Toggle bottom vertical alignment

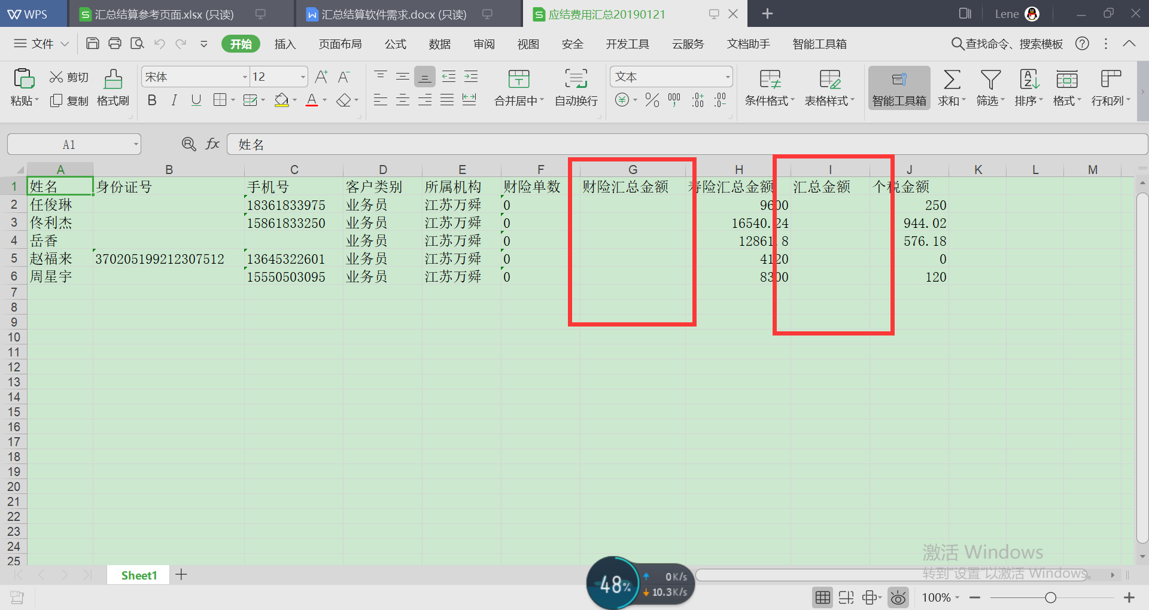pyautogui.click(x=425, y=77)
